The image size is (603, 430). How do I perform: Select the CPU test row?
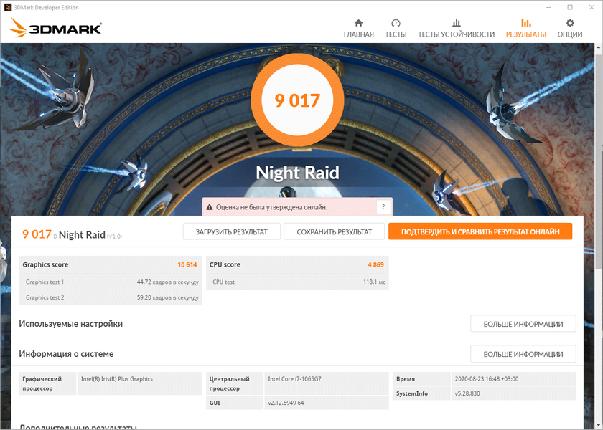(297, 282)
